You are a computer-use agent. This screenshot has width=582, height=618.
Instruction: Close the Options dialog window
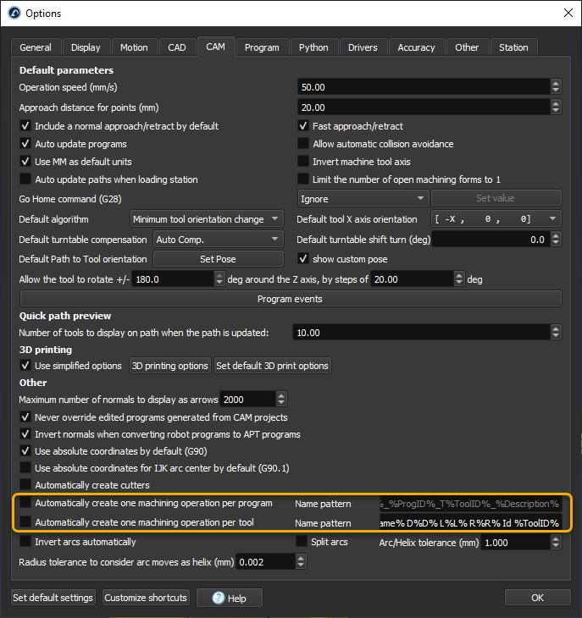coord(567,13)
